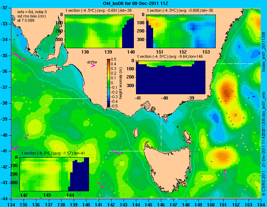Click the "© CSIRO 2011" copyright text
The height and width of the screenshot is (207, 267).
click(263, 184)
